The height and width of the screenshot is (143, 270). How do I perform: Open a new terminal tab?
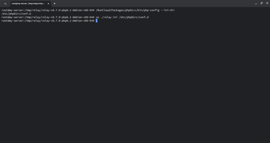click(x=55, y=3)
